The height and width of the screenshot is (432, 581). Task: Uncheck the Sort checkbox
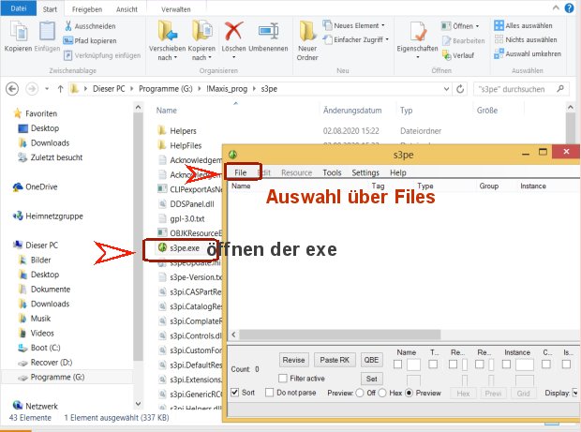pos(236,393)
